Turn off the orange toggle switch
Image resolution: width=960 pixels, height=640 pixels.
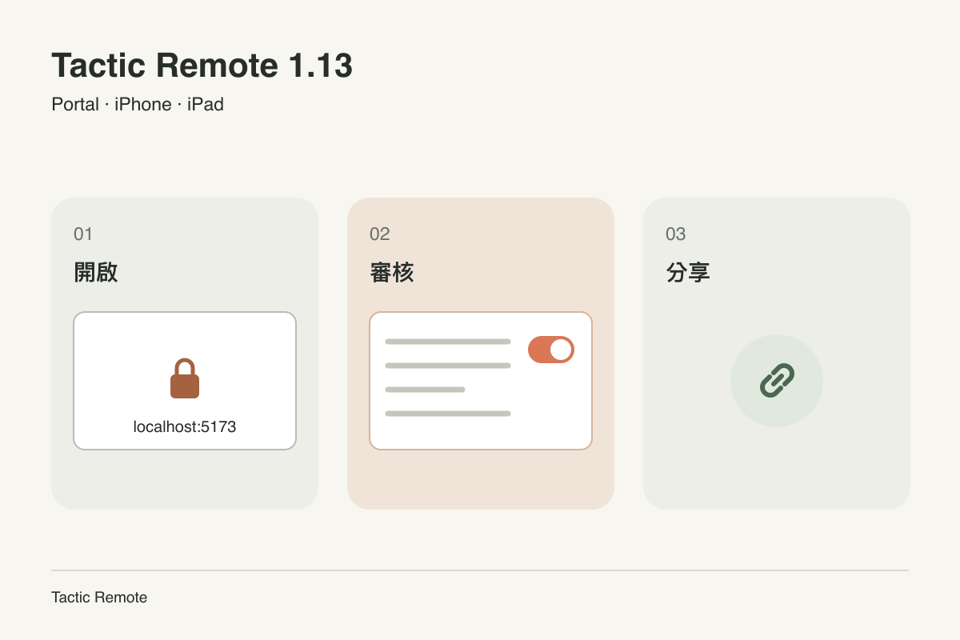tap(551, 350)
